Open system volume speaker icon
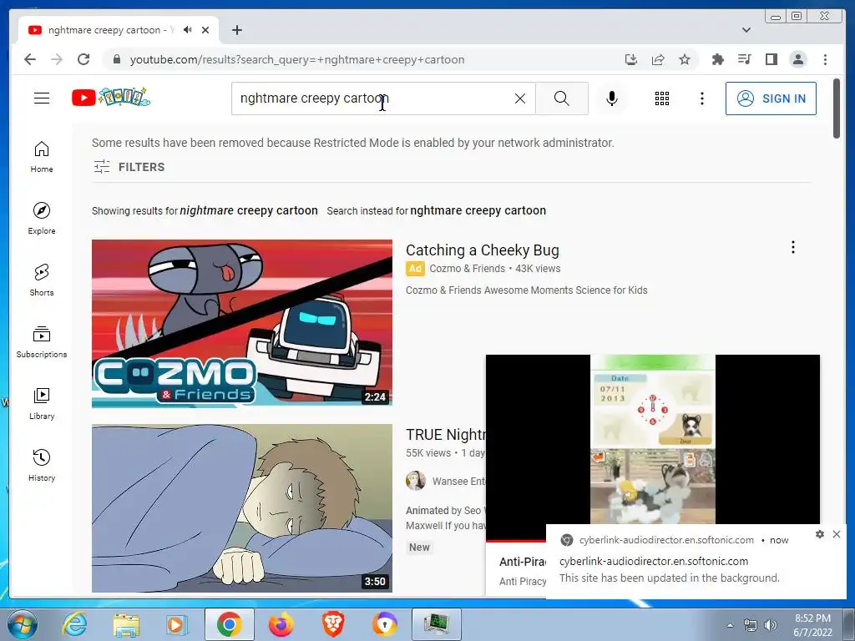Viewport: 855px width, 641px height. pos(771,625)
